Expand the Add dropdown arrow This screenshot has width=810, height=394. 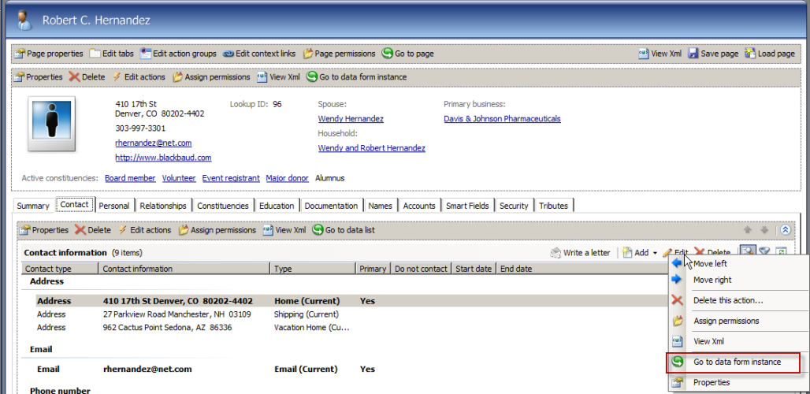point(655,253)
